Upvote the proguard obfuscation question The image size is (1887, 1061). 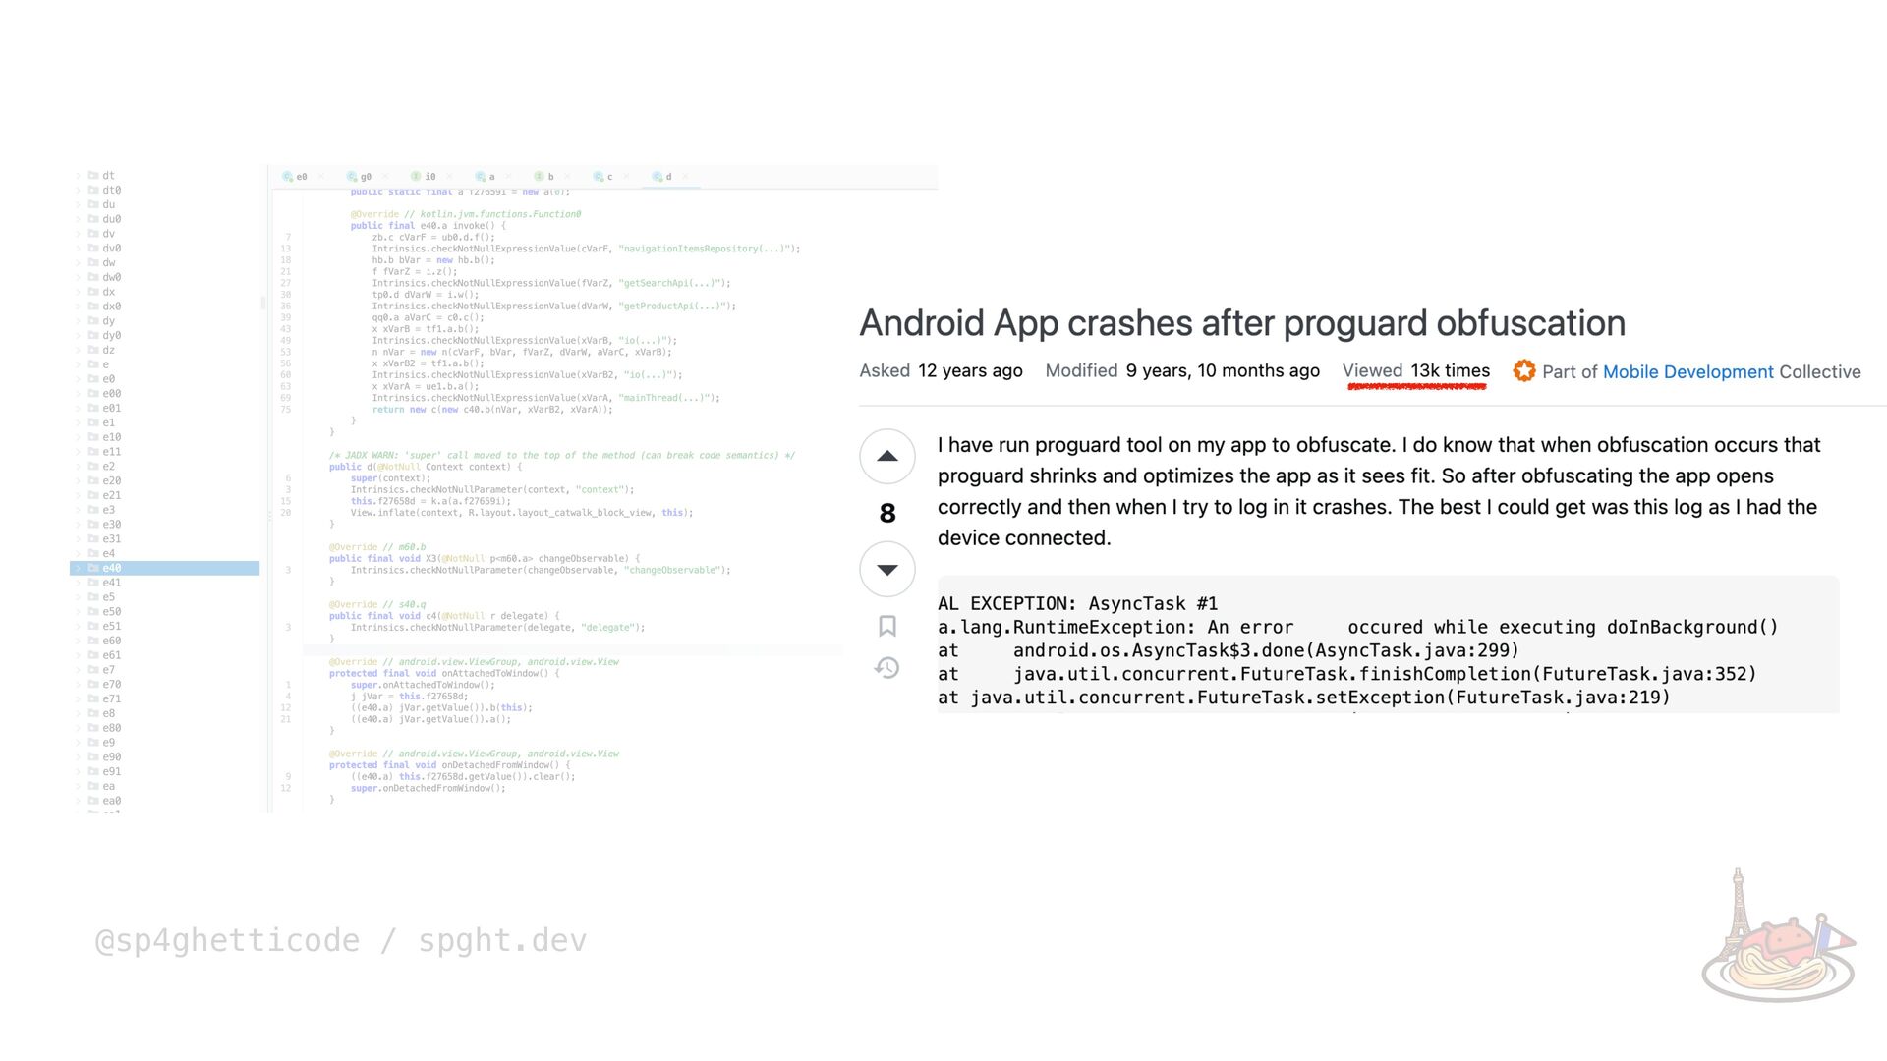887,457
